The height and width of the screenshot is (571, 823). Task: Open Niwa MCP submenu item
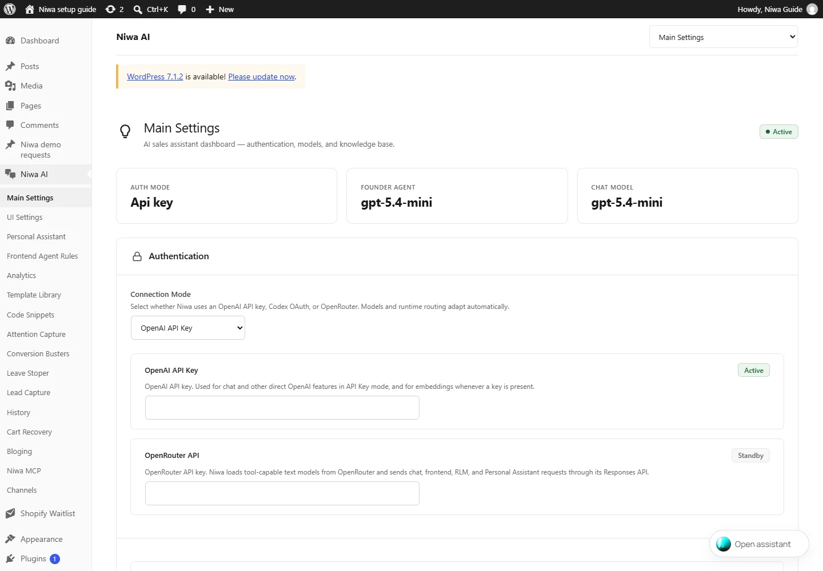click(23, 471)
